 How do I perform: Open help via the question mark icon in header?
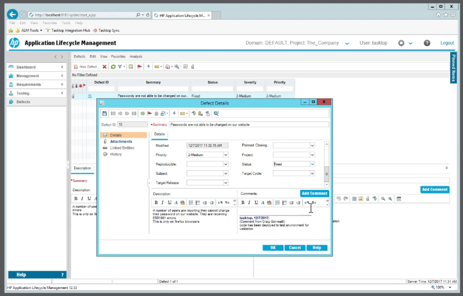click(x=427, y=43)
